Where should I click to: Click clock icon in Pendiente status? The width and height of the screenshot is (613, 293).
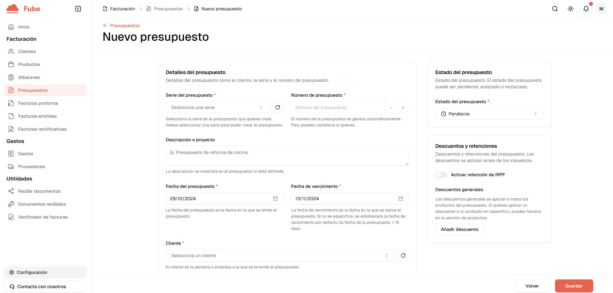coord(444,114)
